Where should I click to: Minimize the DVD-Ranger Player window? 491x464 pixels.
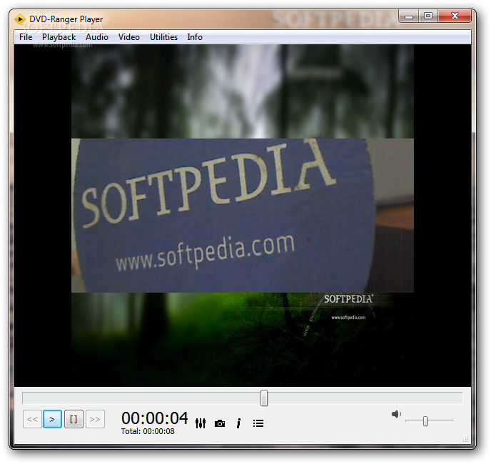click(409, 16)
